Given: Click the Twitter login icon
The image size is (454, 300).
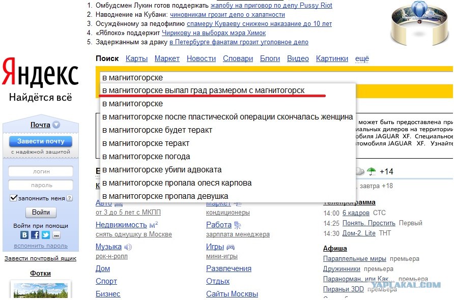Looking at the screenshot, I should coord(46,234).
